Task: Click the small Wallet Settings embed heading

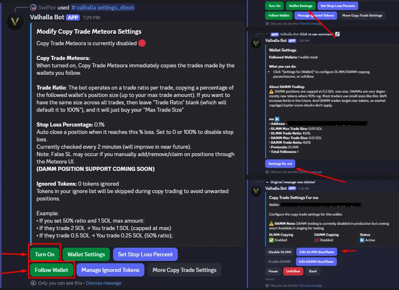Action: (x=283, y=50)
